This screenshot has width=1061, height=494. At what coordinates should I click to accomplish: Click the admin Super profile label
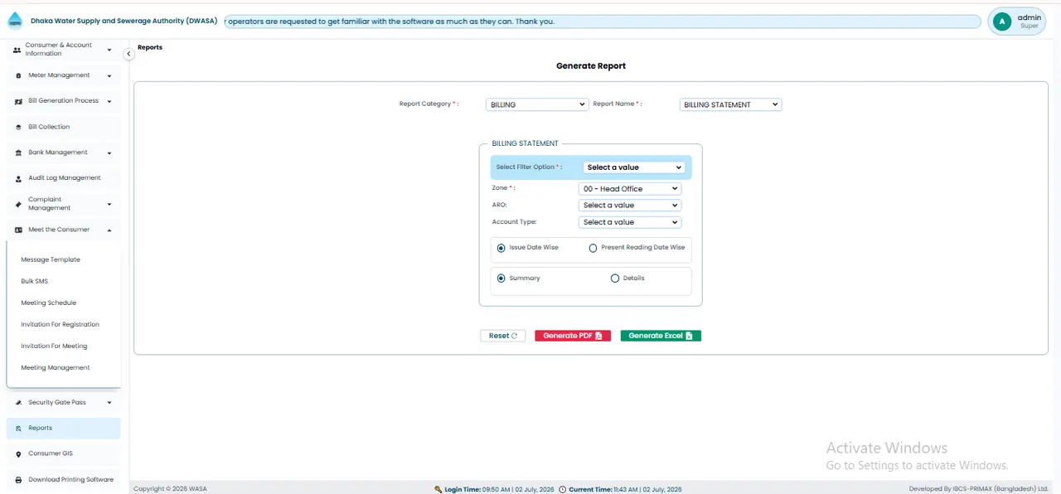[x=1030, y=22]
